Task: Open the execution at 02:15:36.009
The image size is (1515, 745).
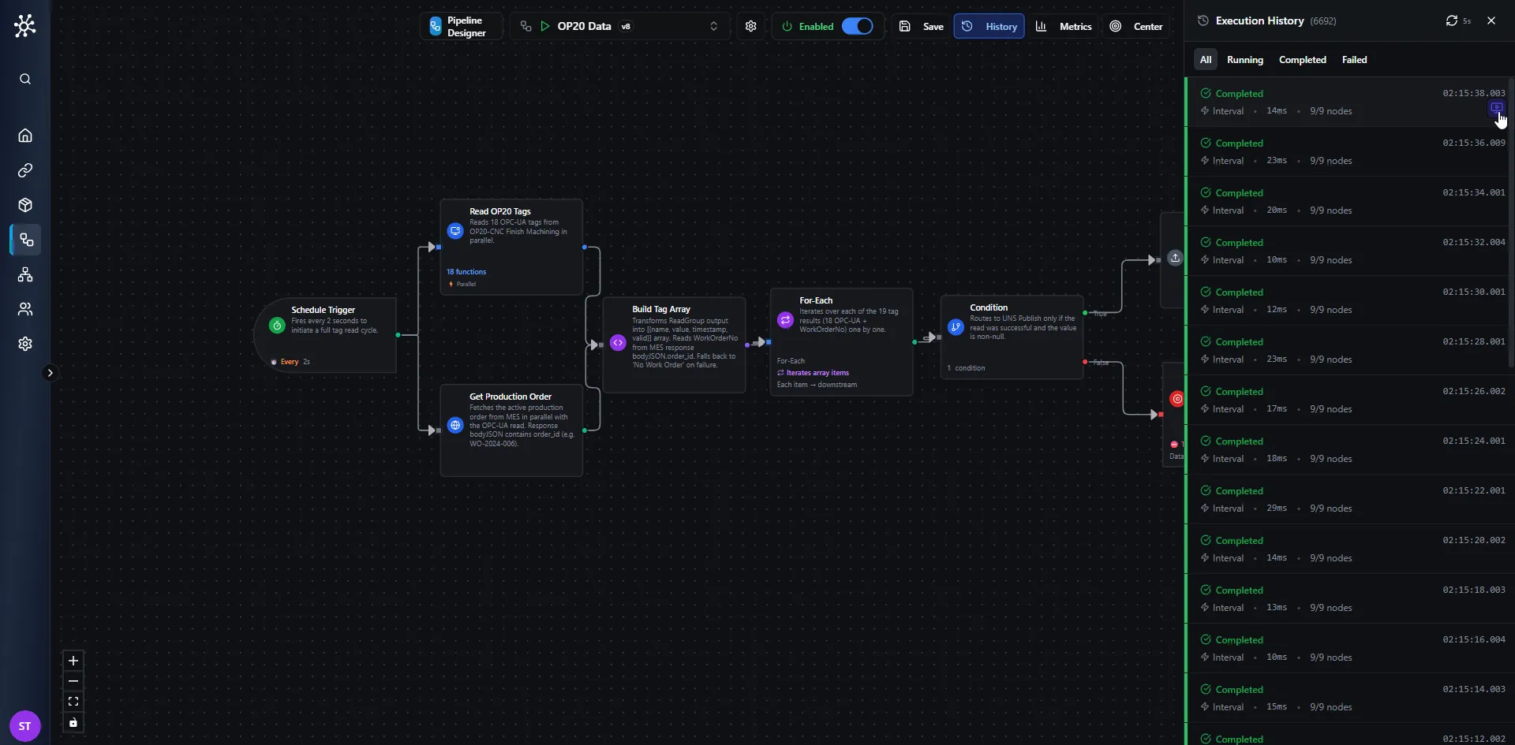Action: pyautogui.click(x=1349, y=151)
